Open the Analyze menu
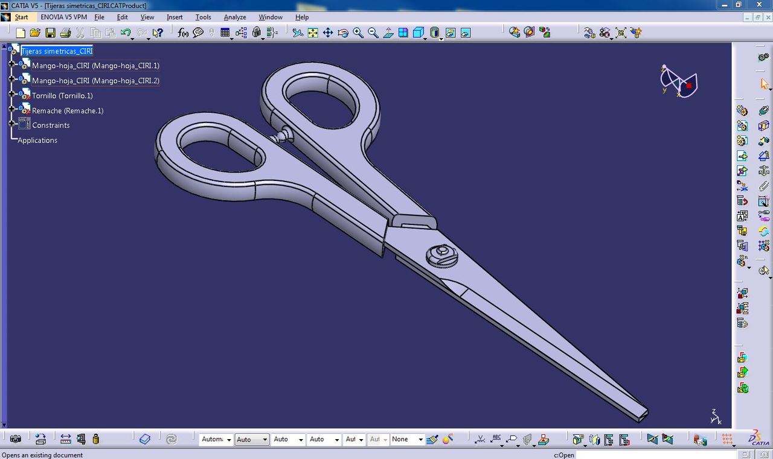Image resolution: width=773 pixels, height=459 pixels. pos(235,17)
